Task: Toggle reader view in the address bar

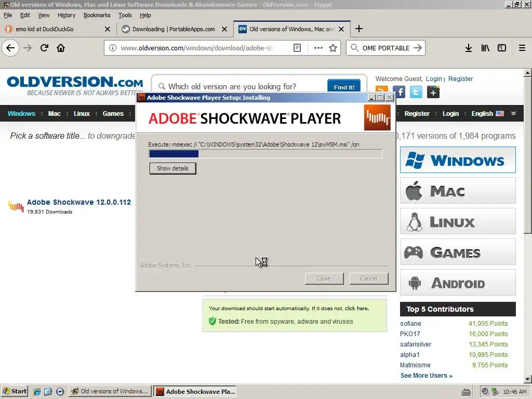Action: [x=297, y=48]
